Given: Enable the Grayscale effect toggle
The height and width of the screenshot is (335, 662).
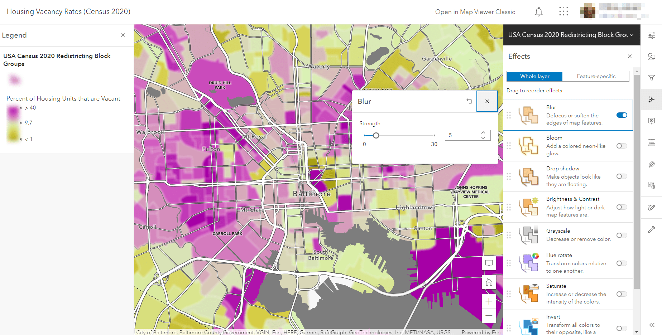Looking at the screenshot, I should point(622,235).
